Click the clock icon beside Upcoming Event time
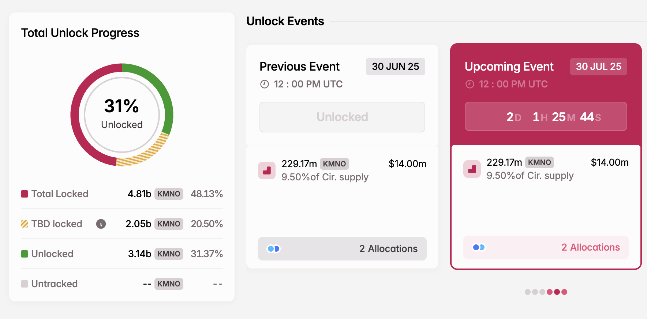Screen dimensions: 647x319 point(470,84)
